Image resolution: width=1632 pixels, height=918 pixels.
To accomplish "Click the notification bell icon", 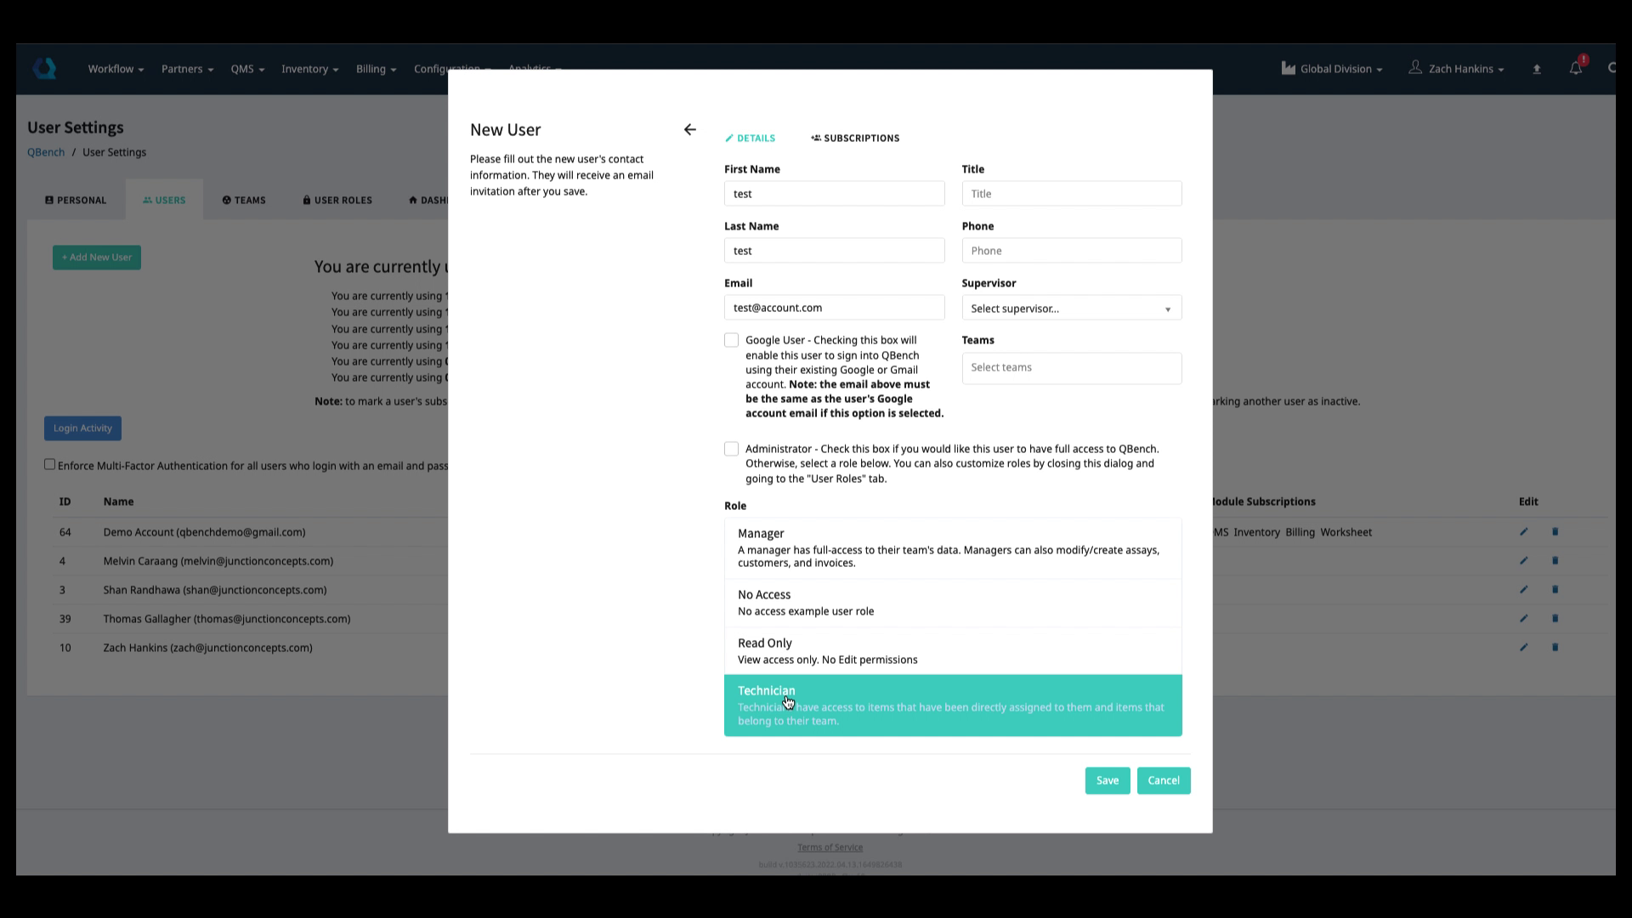I will (x=1575, y=69).
